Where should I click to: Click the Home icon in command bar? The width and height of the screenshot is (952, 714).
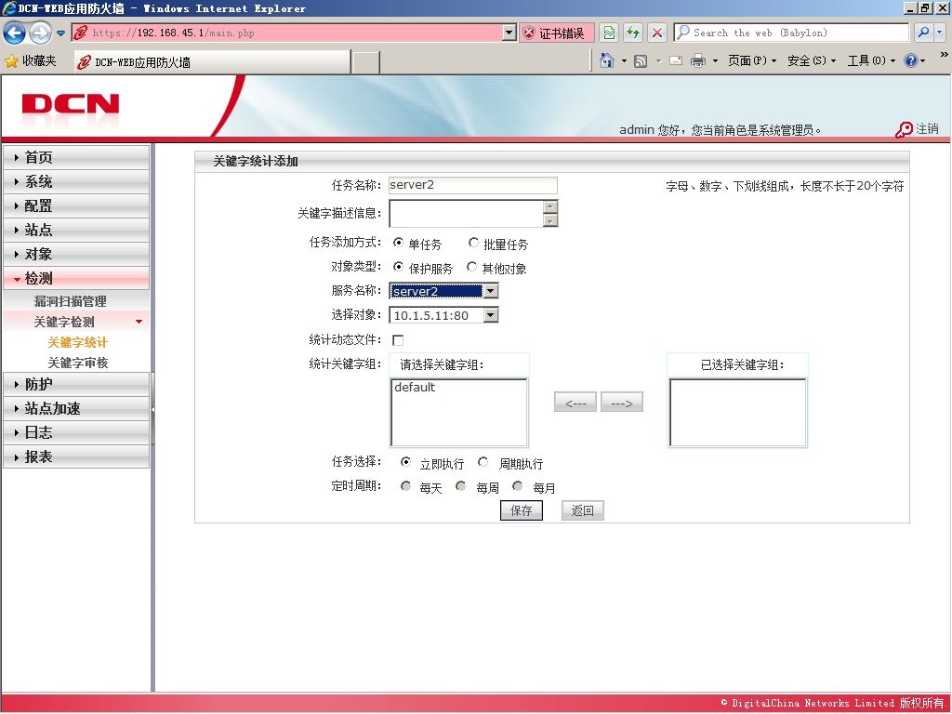pyautogui.click(x=606, y=60)
